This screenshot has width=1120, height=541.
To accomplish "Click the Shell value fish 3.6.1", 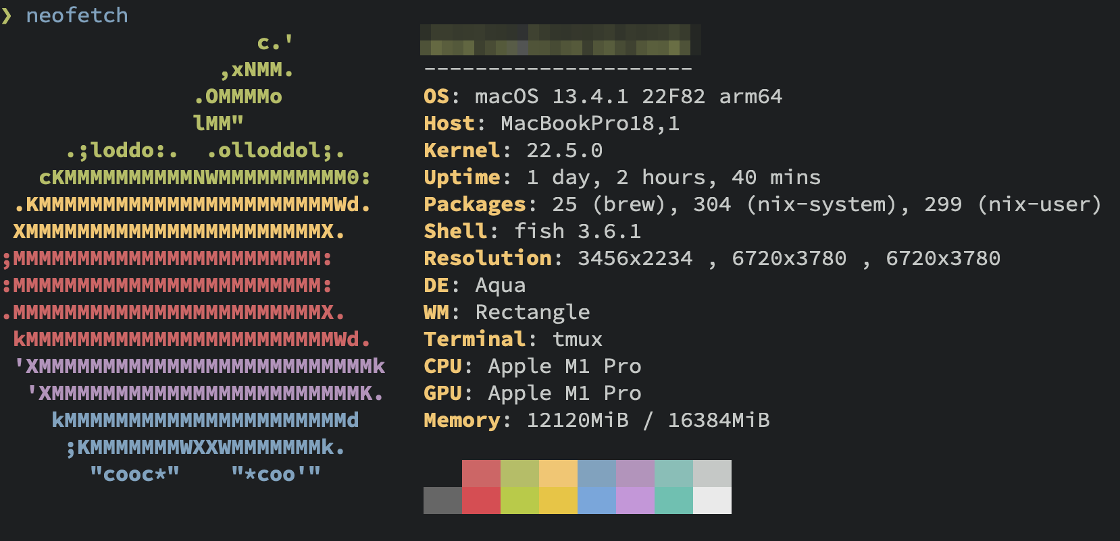I will [x=578, y=231].
